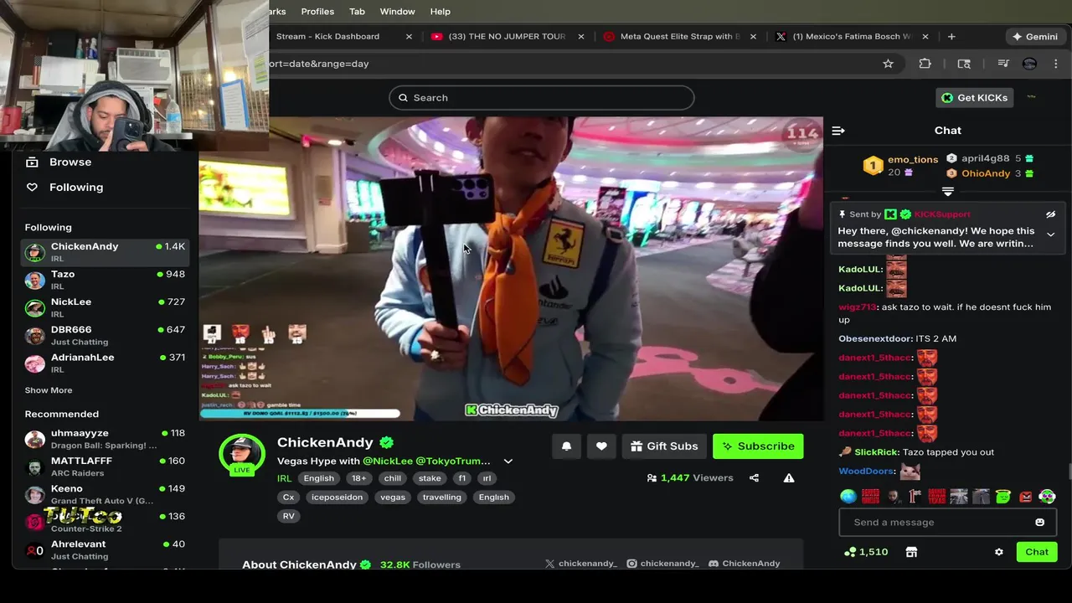Subscribe to ChickenAndy channel
This screenshot has width=1072, height=603.
[758, 446]
